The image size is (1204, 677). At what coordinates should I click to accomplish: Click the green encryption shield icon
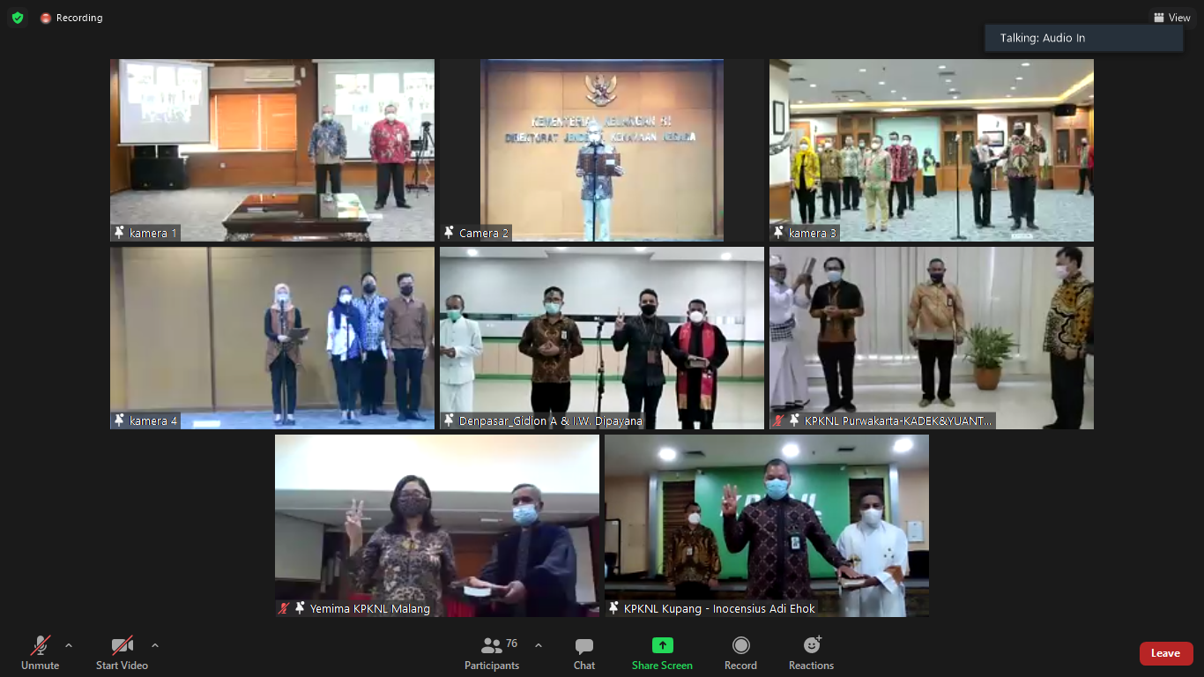(x=18, y=18)
